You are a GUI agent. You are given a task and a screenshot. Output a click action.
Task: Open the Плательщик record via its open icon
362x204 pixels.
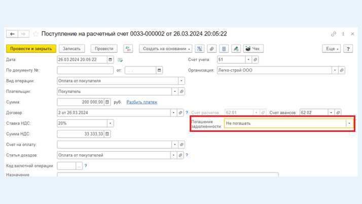182,91
